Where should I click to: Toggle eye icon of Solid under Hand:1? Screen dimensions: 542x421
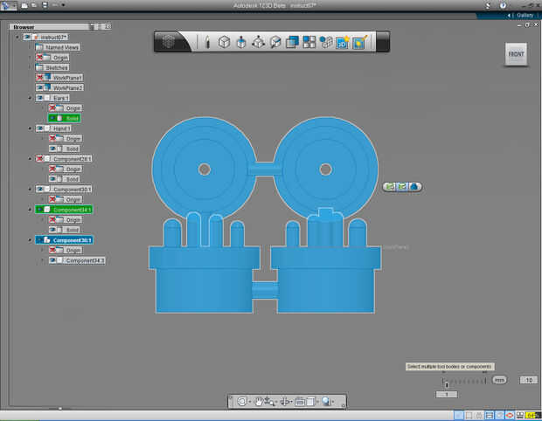coord(52,148)
